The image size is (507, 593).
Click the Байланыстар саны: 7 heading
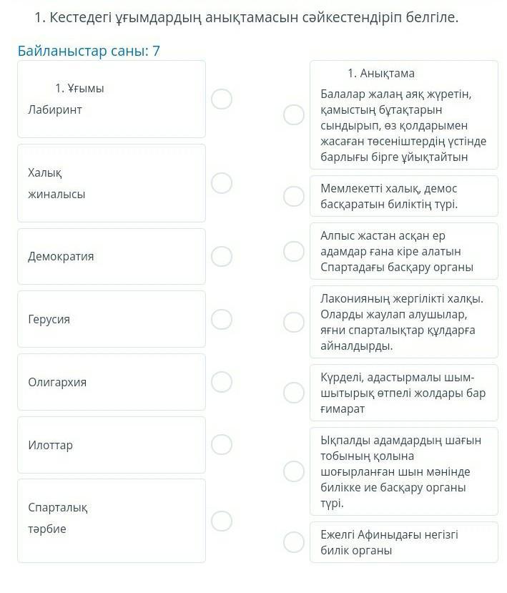pos(89,51)
